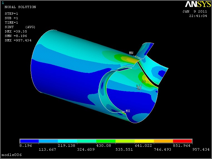Screen dimensions: 212x159
Task: Click the WY coordinate axis label
Action: tap(144, 82)
